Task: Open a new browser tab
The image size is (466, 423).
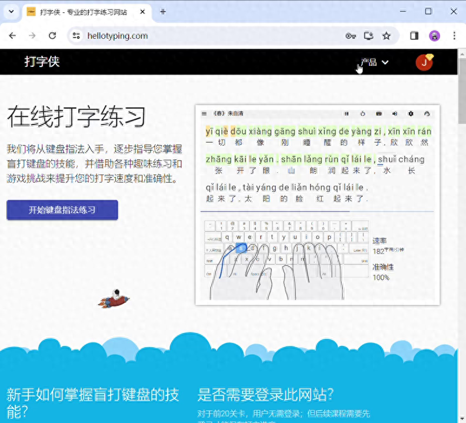Action: point(163,12)
